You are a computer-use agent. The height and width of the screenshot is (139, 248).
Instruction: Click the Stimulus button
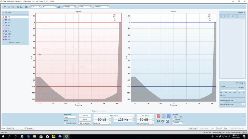[85, 115]
